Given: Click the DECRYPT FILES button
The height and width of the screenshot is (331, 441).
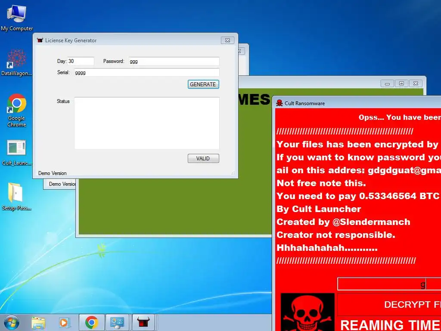Looking at the screenshot, I should tap(389, 304).
